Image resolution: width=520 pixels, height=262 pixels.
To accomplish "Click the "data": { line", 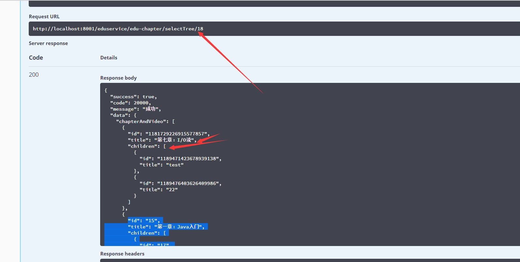I will click(123, 115).
